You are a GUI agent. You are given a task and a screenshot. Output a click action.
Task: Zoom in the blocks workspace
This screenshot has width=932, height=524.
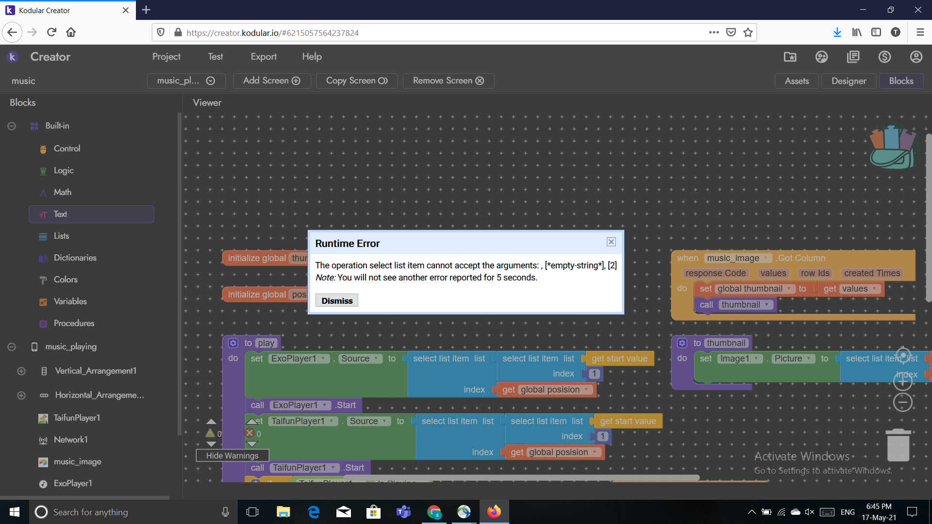pos(902,382)
